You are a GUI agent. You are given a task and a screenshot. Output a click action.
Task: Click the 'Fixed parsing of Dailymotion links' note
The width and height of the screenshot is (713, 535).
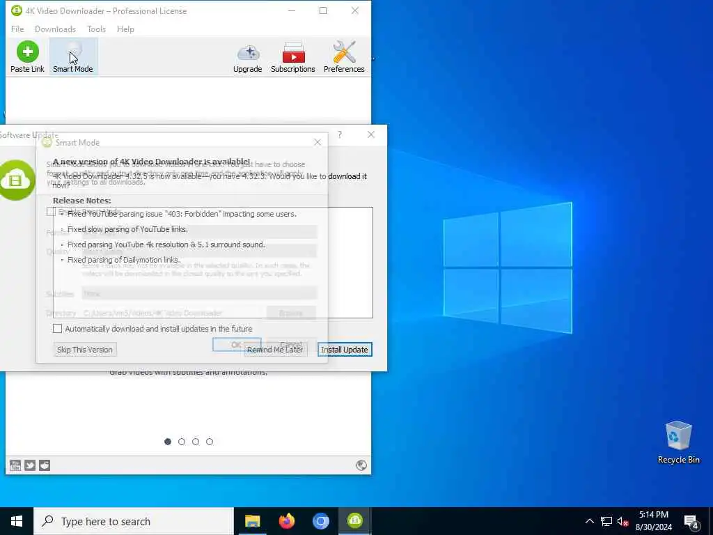(123, 260)
